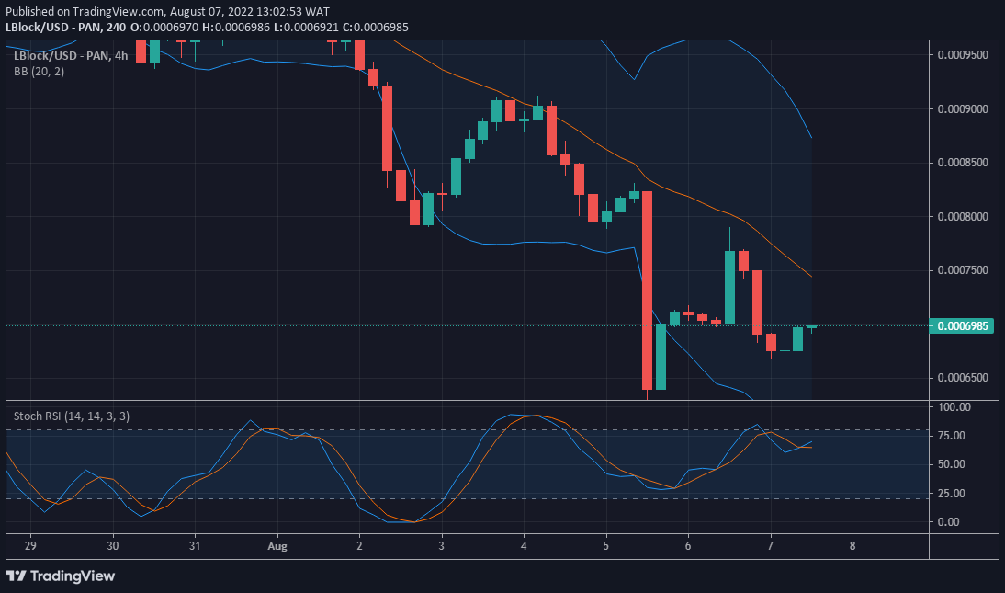This screenshot has height=593, width=1005.
Task: Select the Stoch RSI (14, 14, 3, 3) label
Action: pyautogui.click(x=72, y=416)
